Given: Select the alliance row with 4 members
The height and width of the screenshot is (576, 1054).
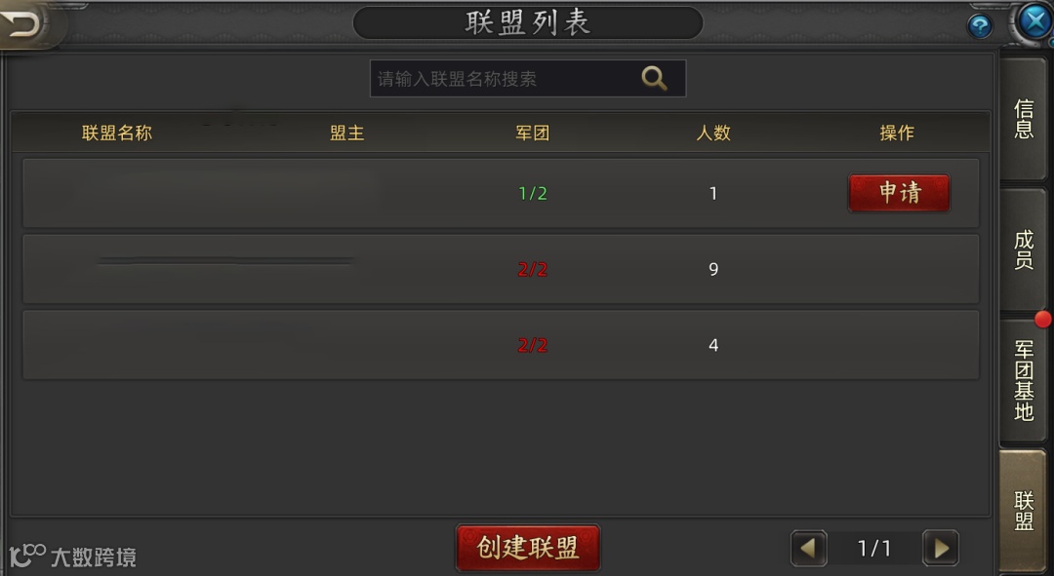Looking at the screenshot, I should 501,345.
